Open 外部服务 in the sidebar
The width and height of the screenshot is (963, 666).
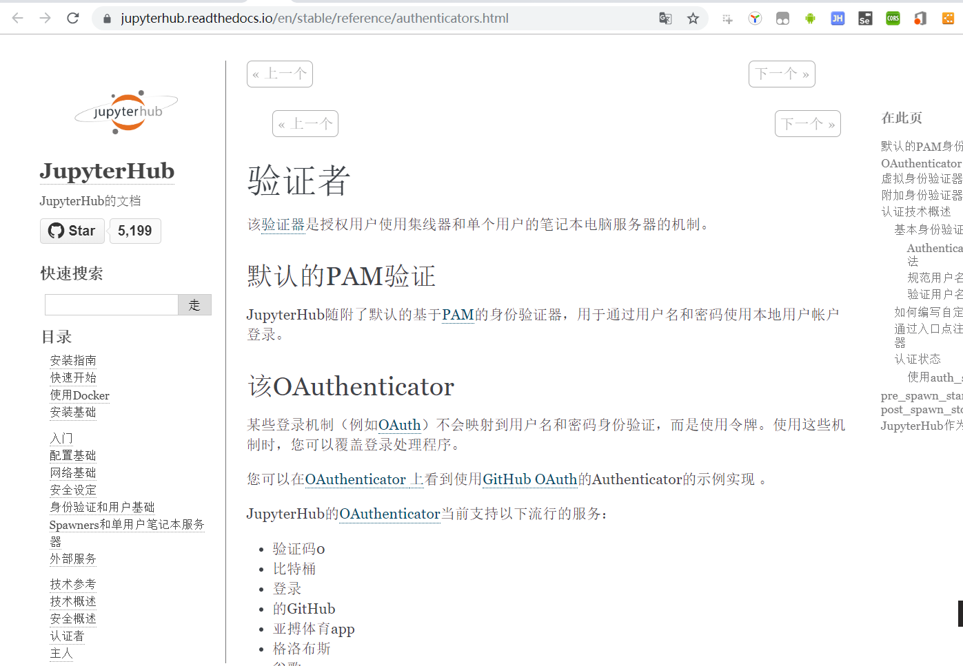tap(73, 559)
